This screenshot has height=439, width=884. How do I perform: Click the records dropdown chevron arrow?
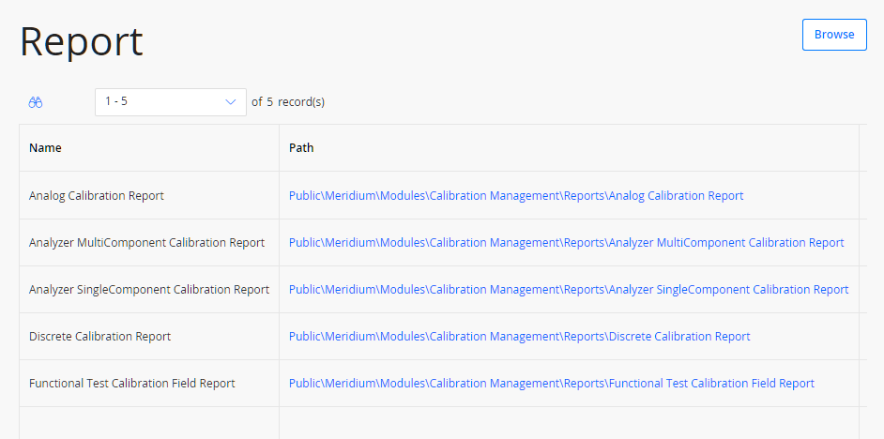point(230,102)
